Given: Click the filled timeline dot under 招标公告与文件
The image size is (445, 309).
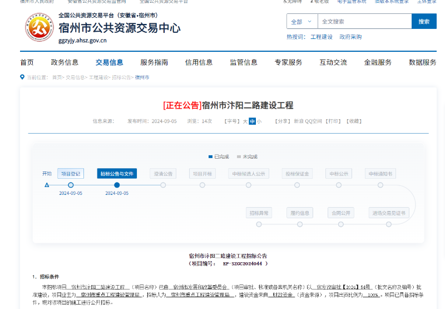Looking at the screenshot, I should tap(117, 185).
